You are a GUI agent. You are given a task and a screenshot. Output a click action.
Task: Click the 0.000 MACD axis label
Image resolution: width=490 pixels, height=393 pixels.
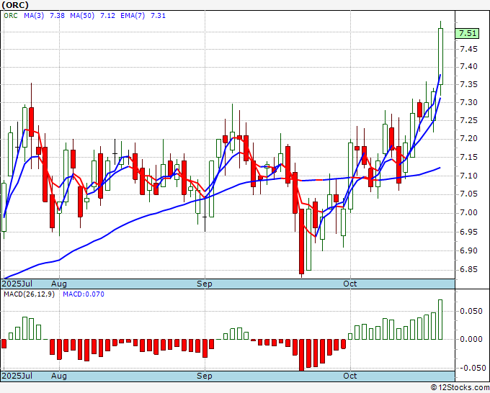[471, 339]
